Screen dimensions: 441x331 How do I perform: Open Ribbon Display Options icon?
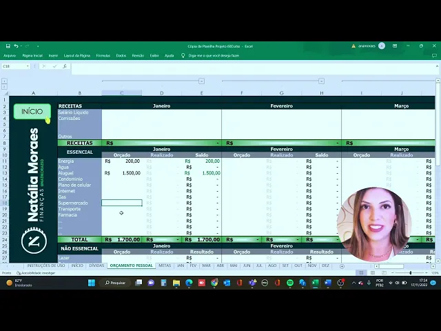pos(395,46)
